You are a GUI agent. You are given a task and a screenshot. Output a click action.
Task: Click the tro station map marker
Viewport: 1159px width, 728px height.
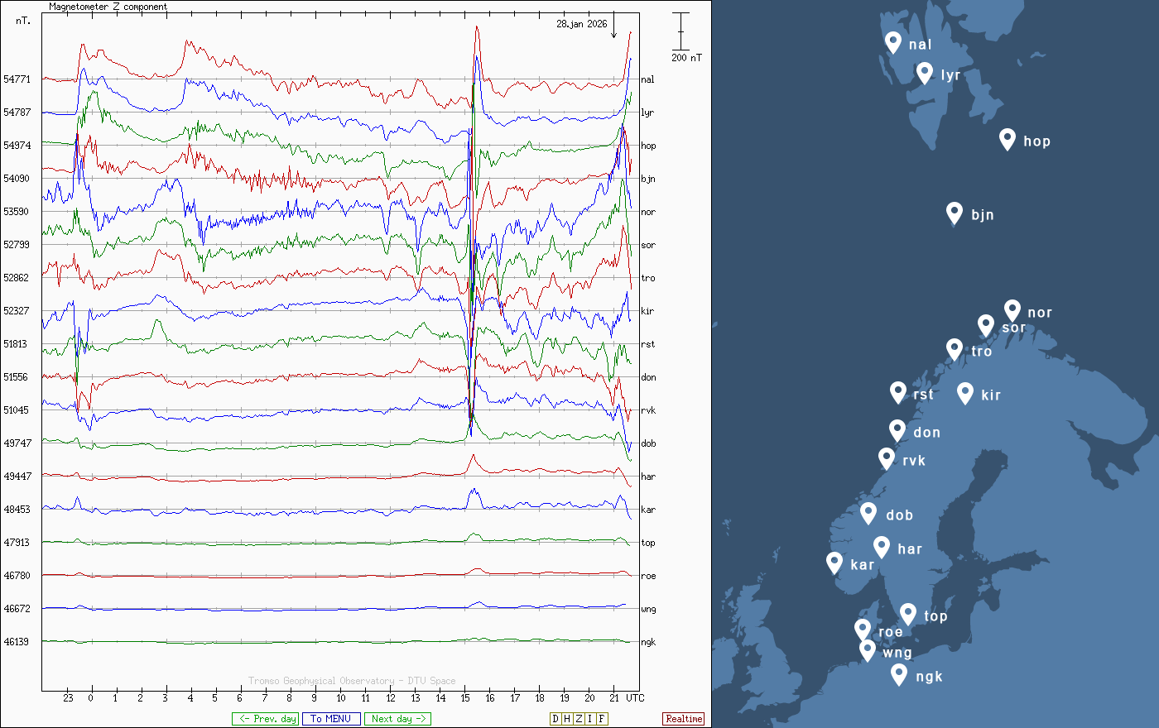tap(955, 349)
